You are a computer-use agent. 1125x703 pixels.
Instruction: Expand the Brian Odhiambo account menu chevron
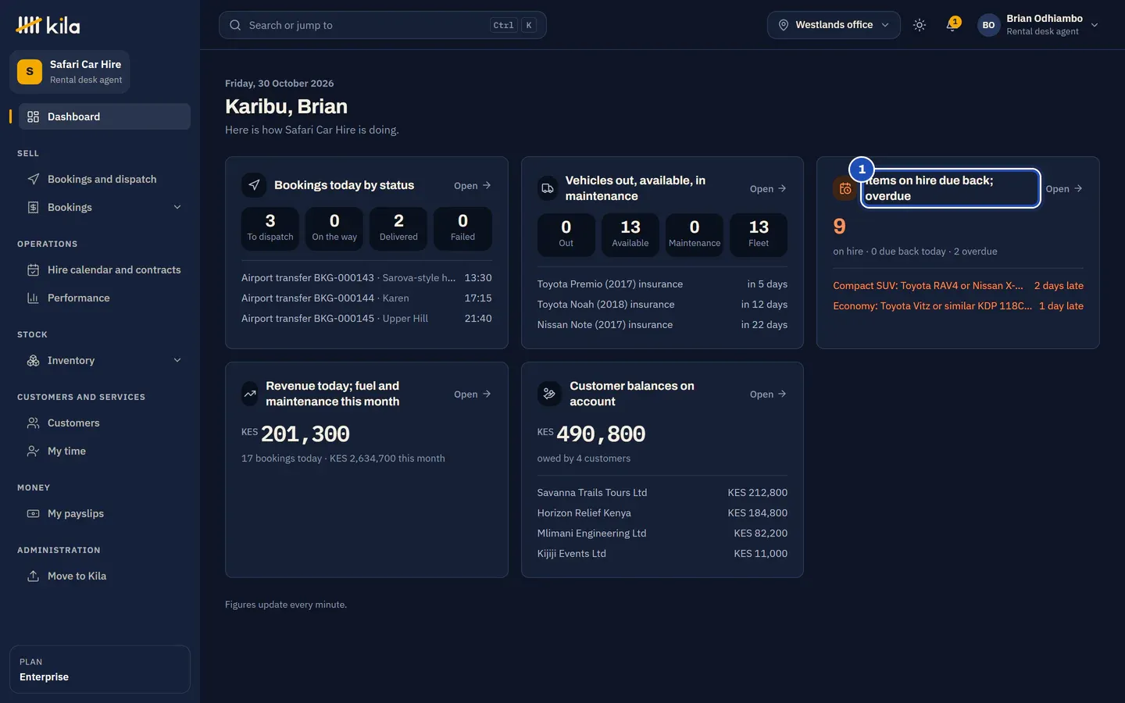[1095, 25]
